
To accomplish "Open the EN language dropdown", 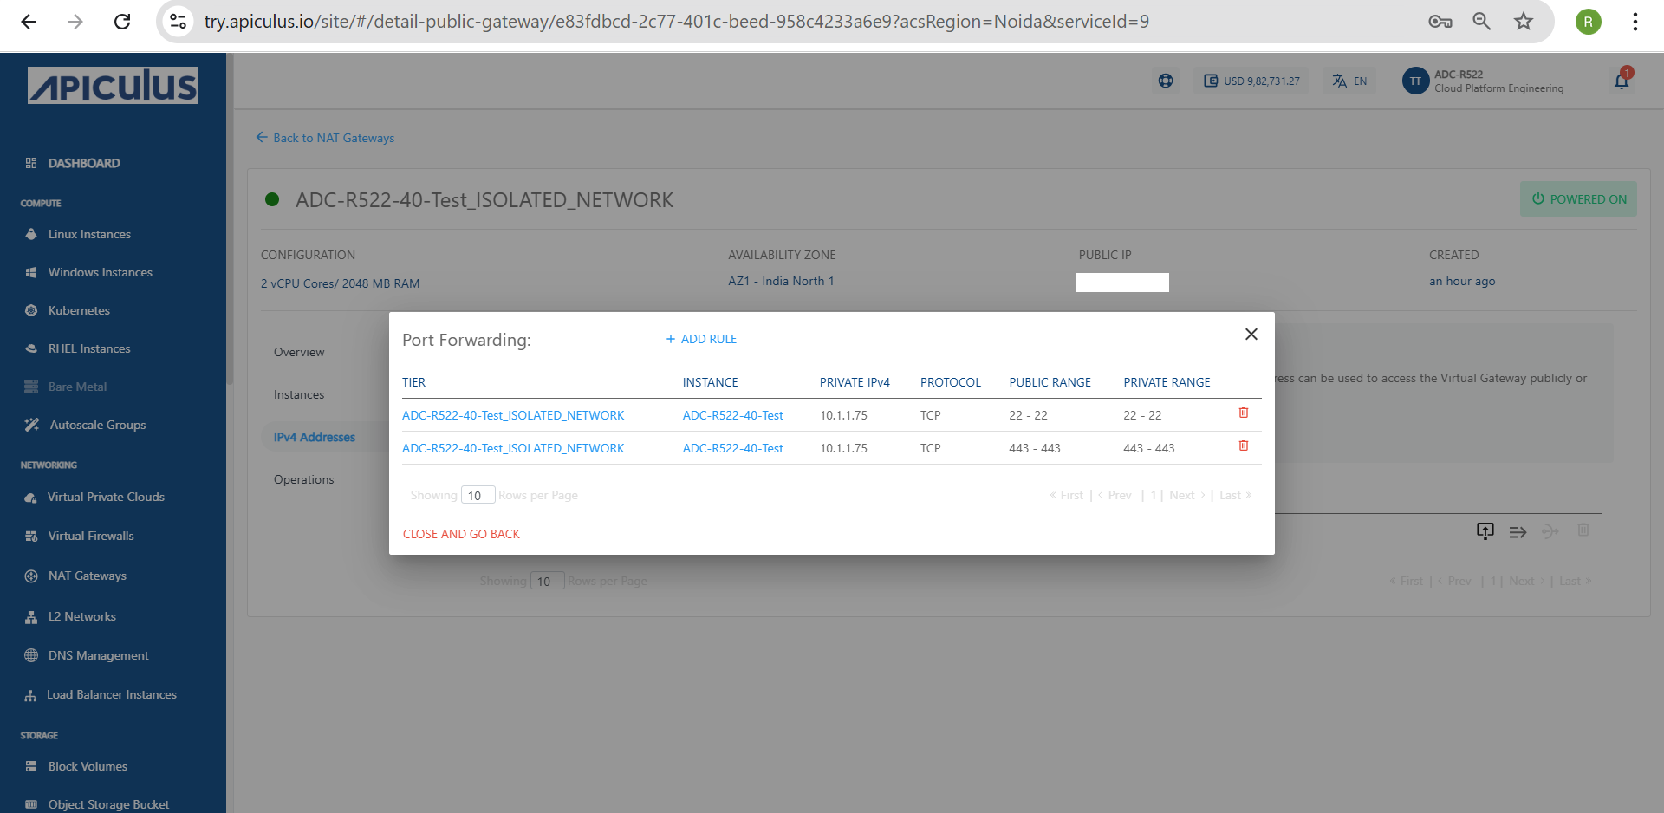I will pyautogui.click(x=1349, y=81).
